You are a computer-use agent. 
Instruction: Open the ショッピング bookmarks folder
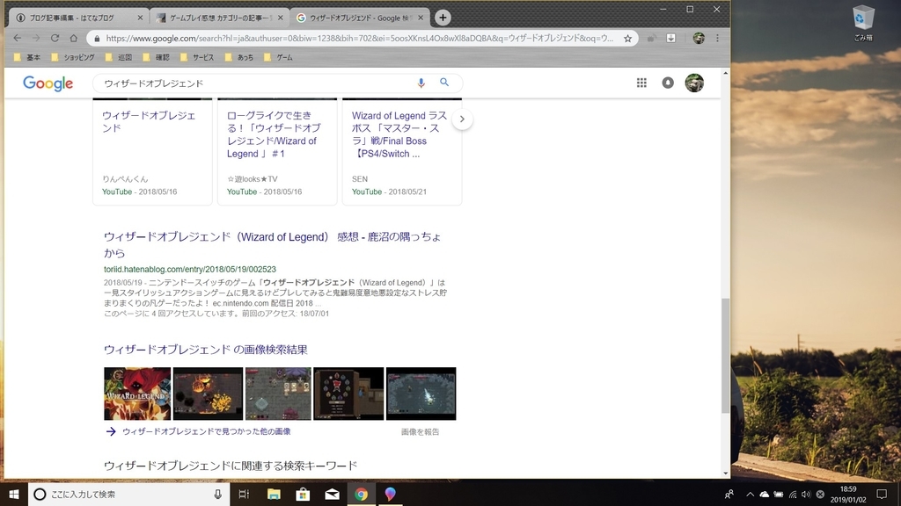[x=73, y=57]
